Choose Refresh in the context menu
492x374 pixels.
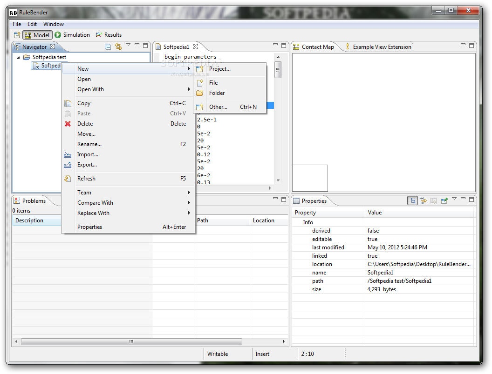128,179
